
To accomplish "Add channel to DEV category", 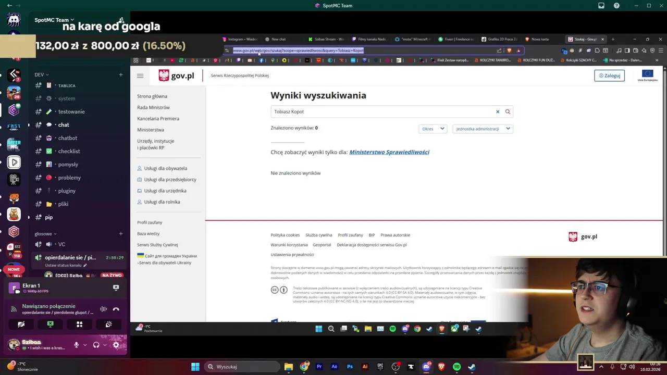I will 120,74.
